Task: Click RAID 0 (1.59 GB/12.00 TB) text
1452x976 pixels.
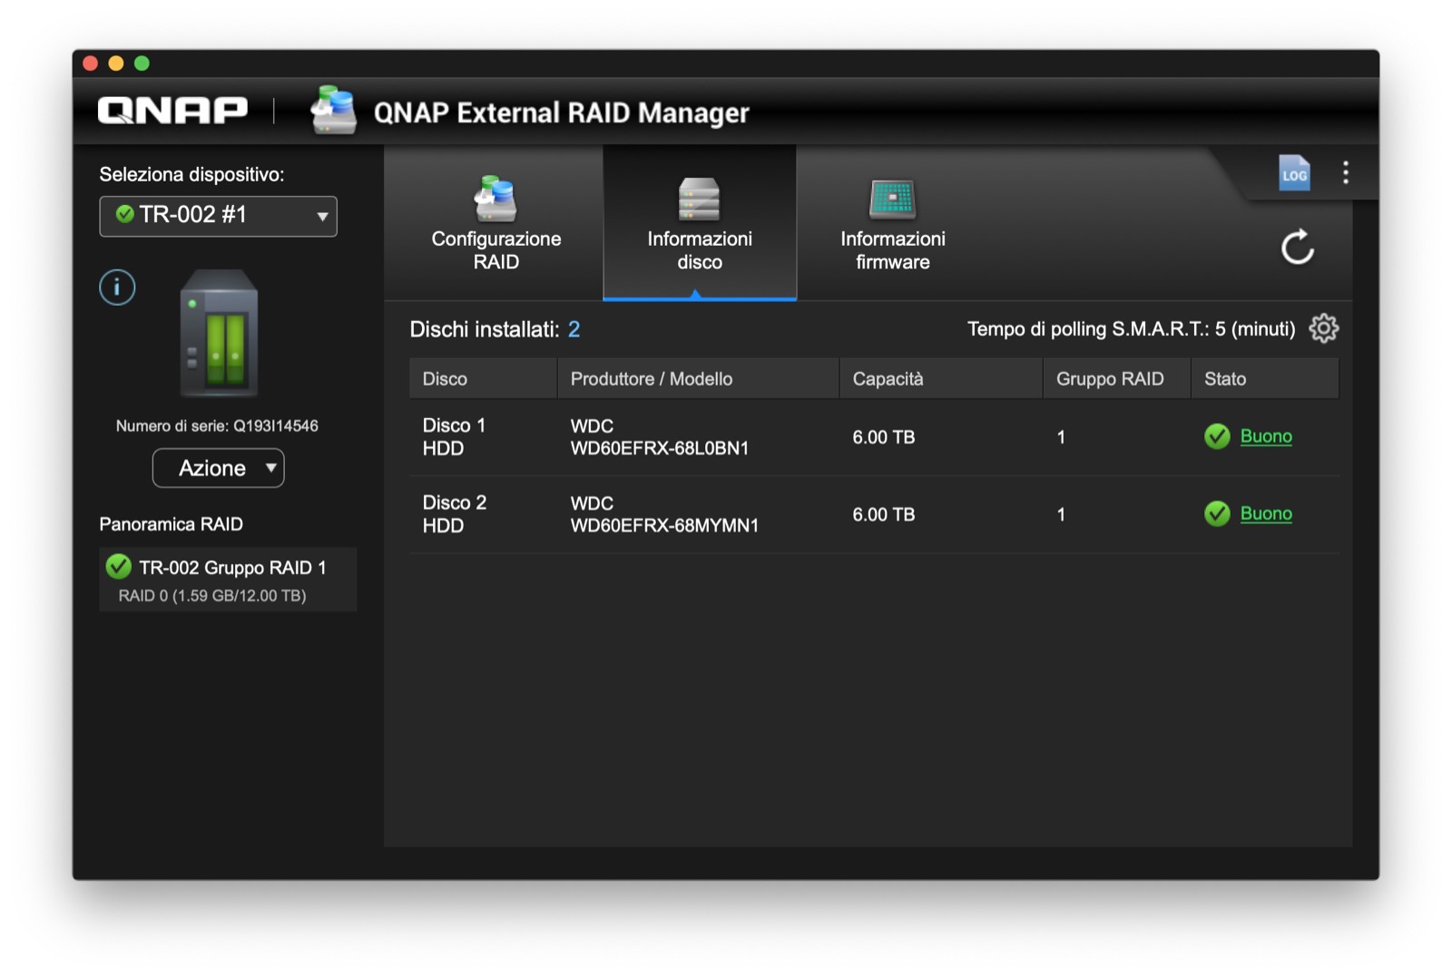Action: pos(212,596)
